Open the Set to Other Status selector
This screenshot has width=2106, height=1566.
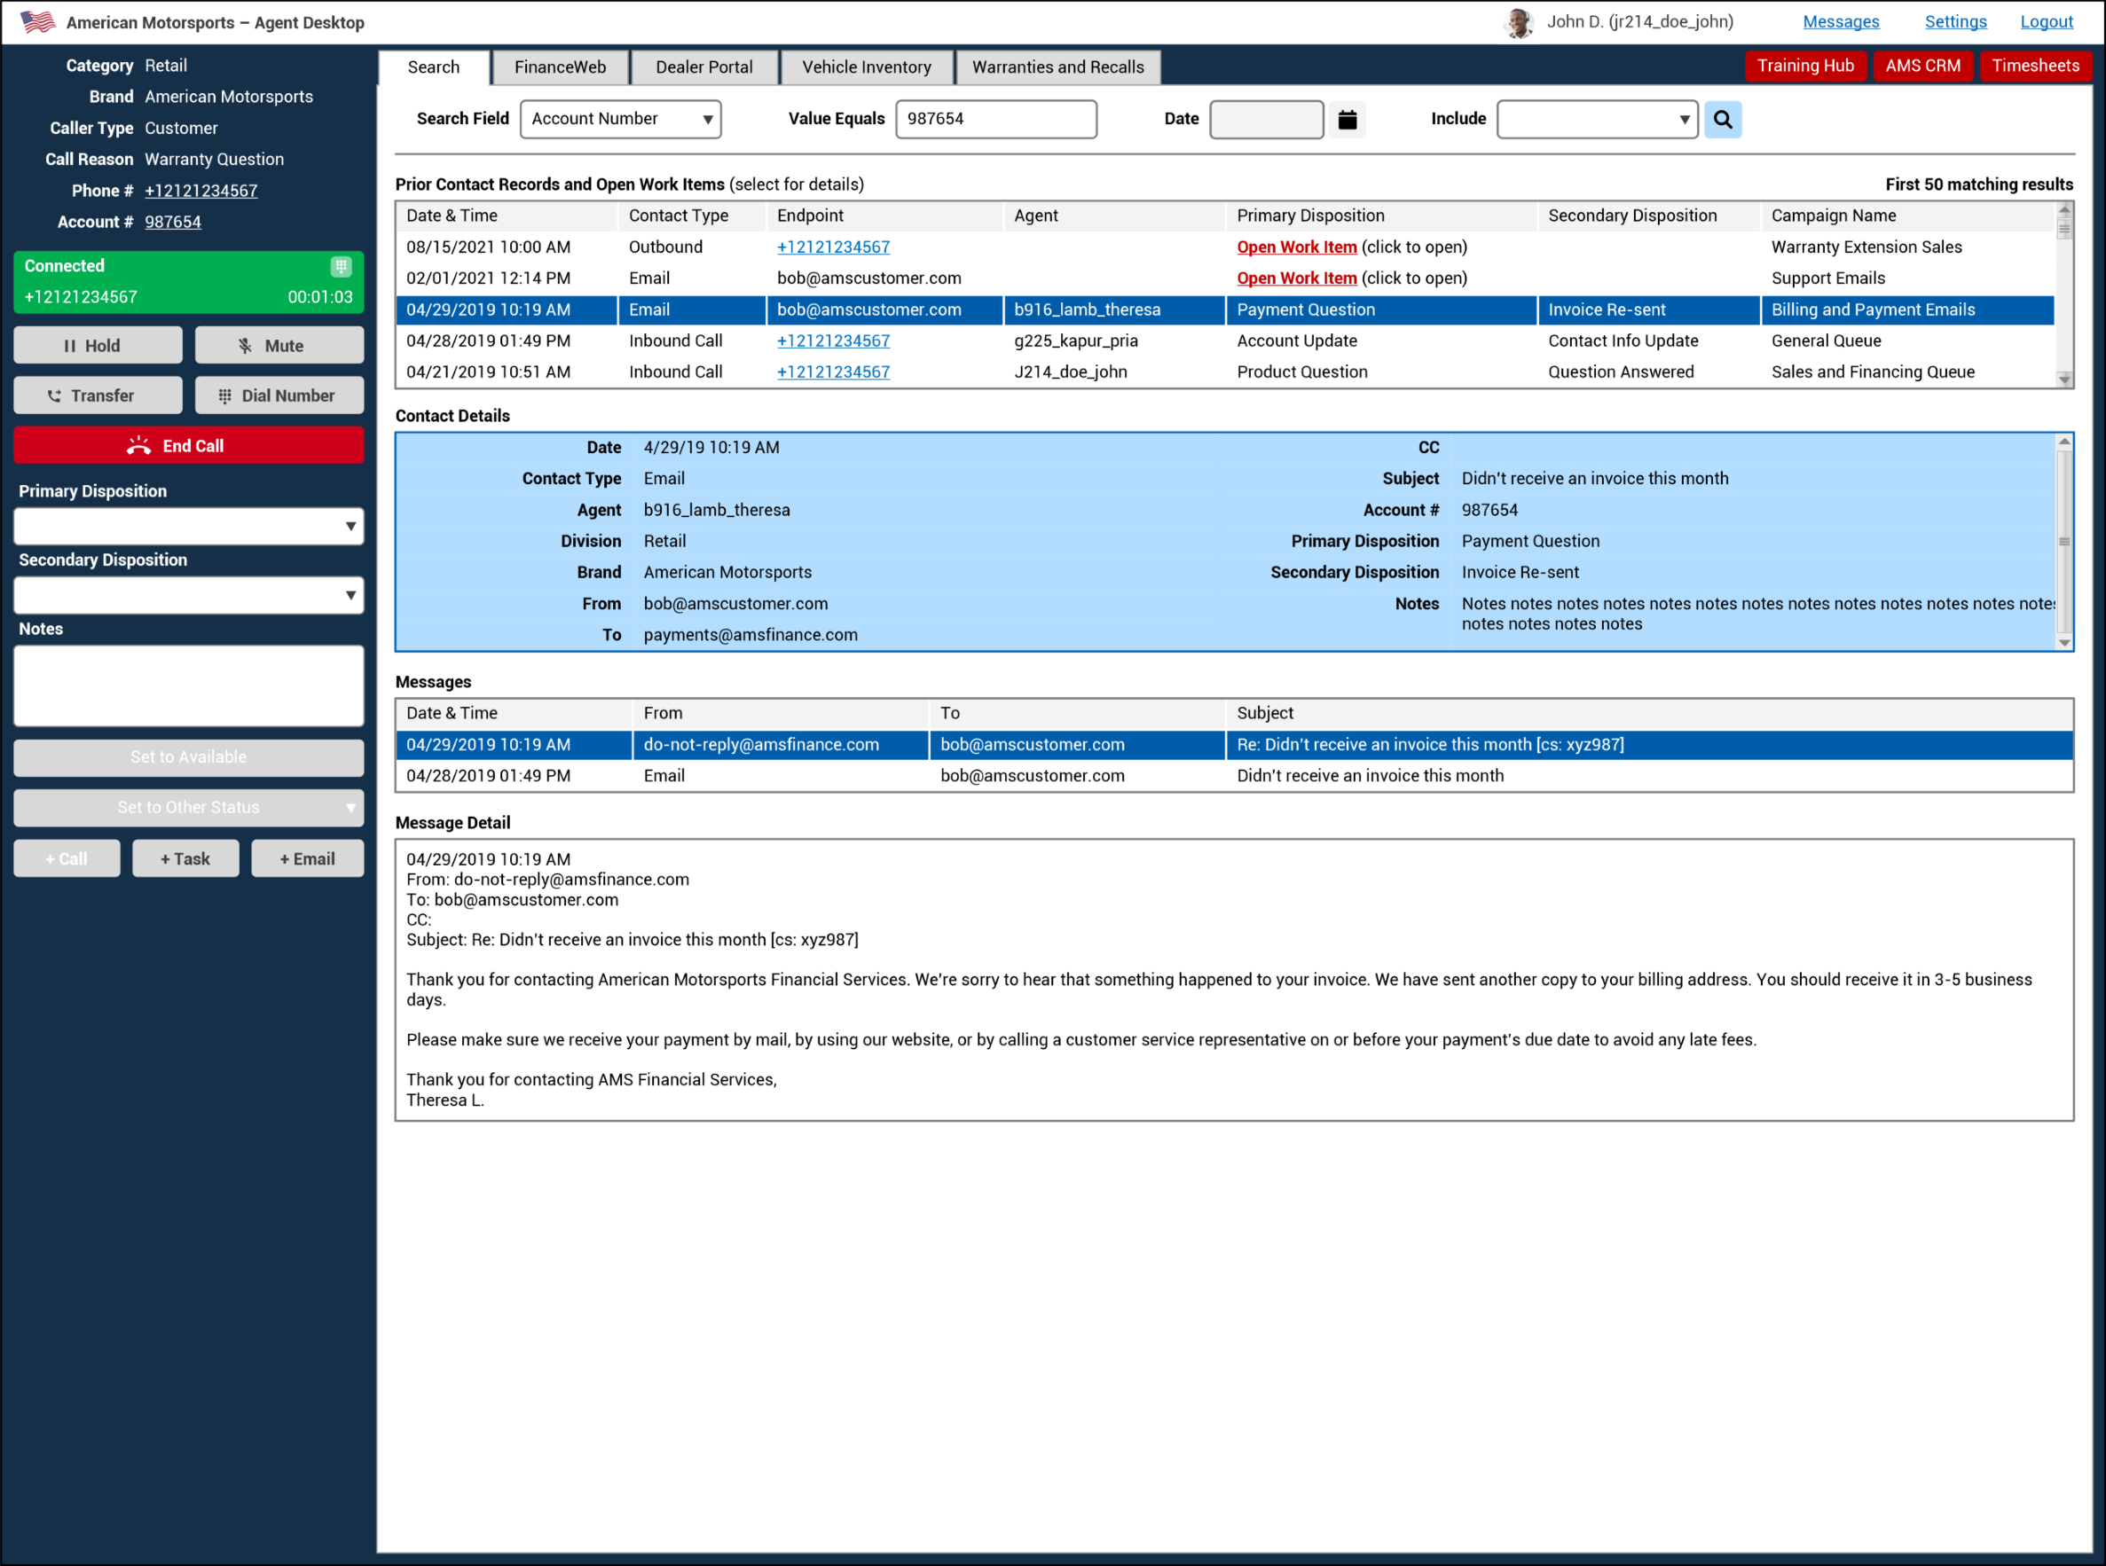pyautogui.click(x=188, y=807)
